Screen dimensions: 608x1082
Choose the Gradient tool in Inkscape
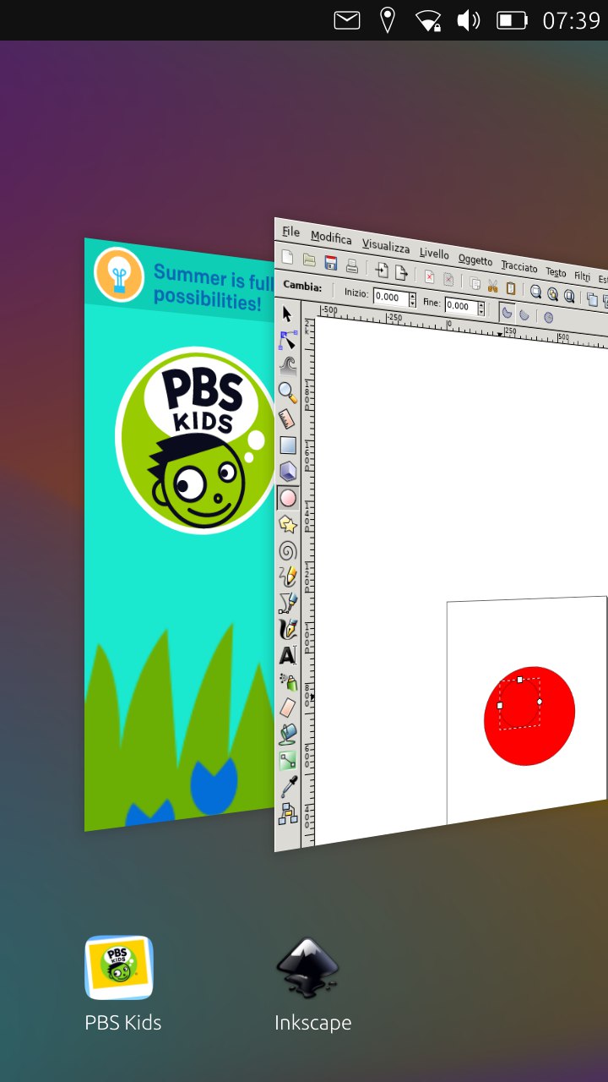point(288,759)
